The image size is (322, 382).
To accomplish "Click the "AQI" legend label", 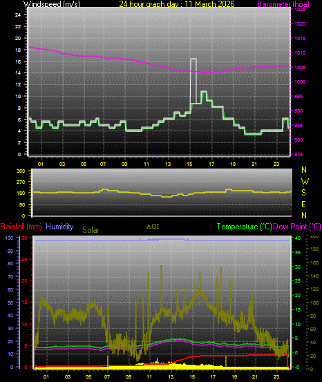I will click(x=153, y=227).
